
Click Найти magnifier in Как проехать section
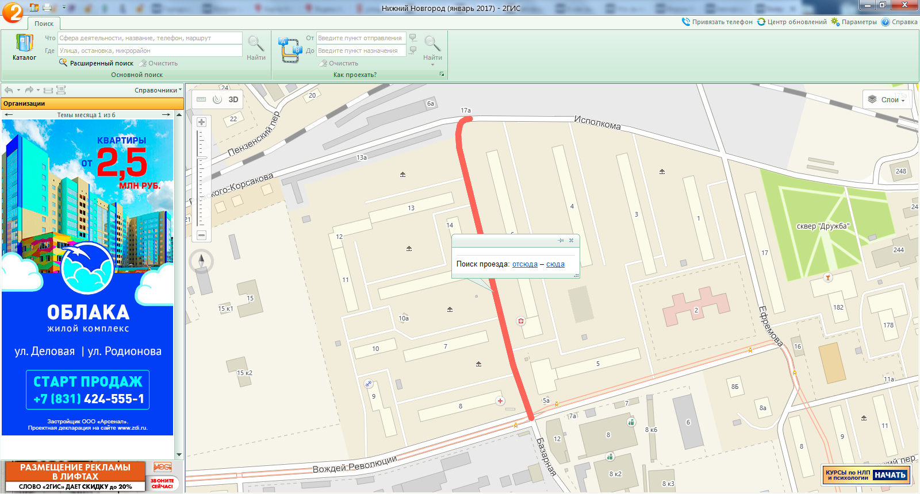click(432, 47)
